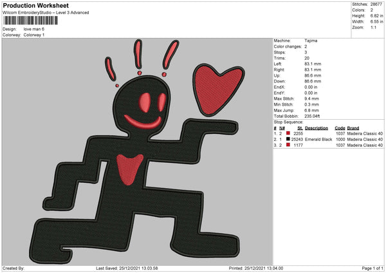The width and height of the screenshot is (386, 273).
Task: Click the Color changes value 2
Action: (x=306, y=46)
